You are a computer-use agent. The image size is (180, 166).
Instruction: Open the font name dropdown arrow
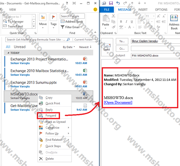(x=143, y=16)
